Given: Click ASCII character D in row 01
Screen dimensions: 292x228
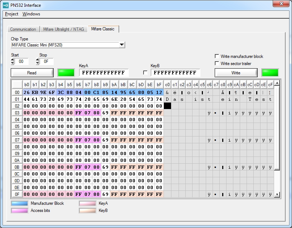Looking at the screenshot, I should (x=167, y=99).
